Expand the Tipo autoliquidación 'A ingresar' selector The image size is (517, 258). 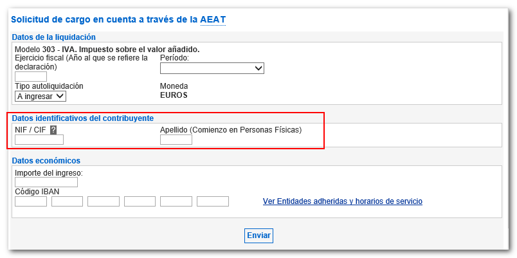(x=41, y=97)
